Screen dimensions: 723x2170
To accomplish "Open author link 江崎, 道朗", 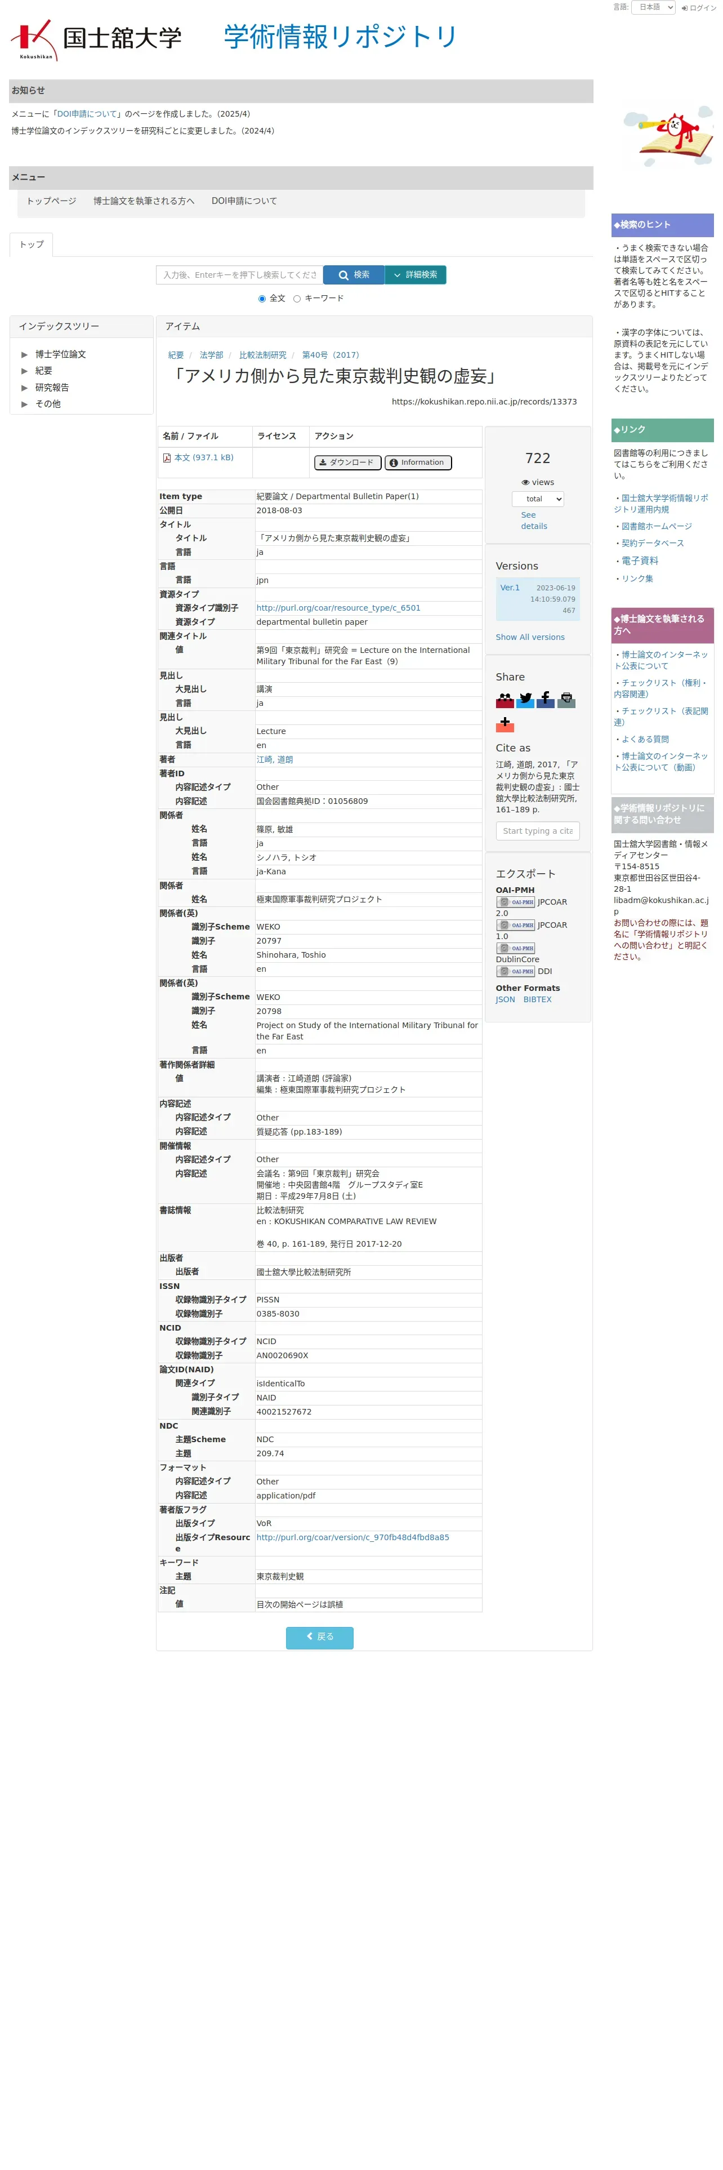I will click(274, 760).
